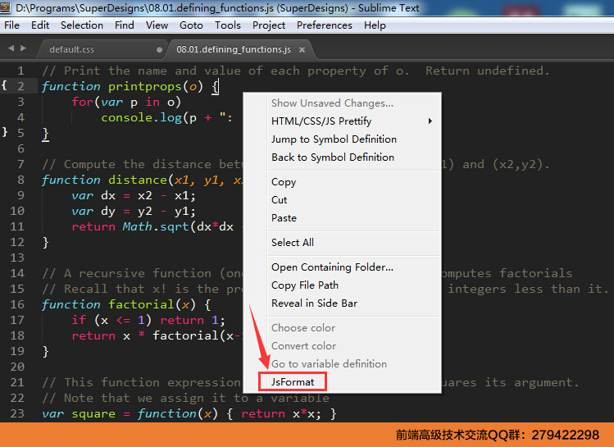Close the 08.01.defining_functions.js tab
Viewport: 614px width, 447px height.
click(302, 50)
